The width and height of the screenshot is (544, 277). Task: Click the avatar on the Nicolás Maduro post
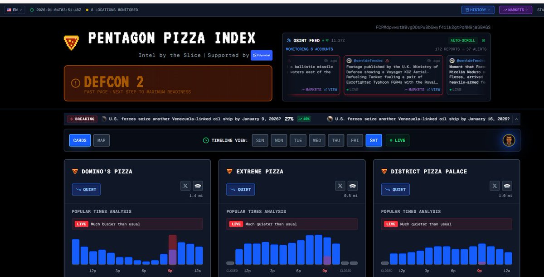click(x=452, y=60)
